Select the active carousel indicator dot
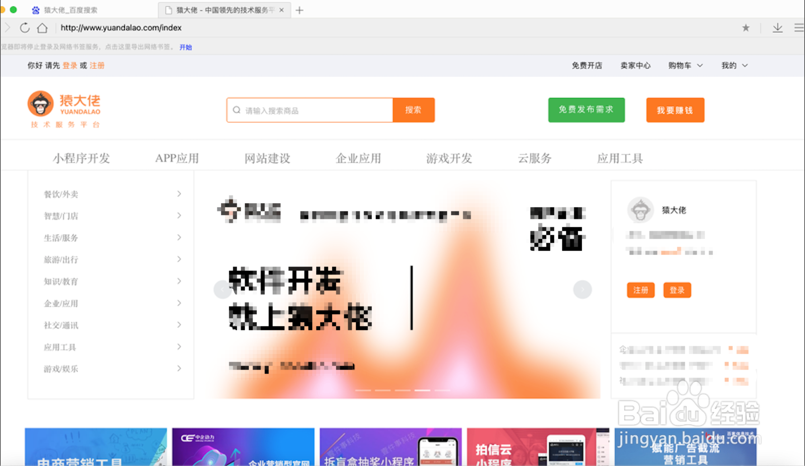This screenshot has height=466, width=805. pos(422,390)
